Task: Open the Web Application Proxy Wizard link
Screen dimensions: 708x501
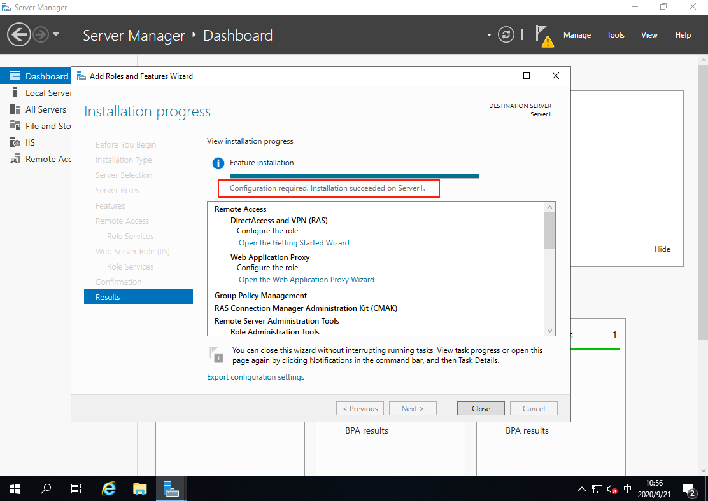Action: (306, 280)
